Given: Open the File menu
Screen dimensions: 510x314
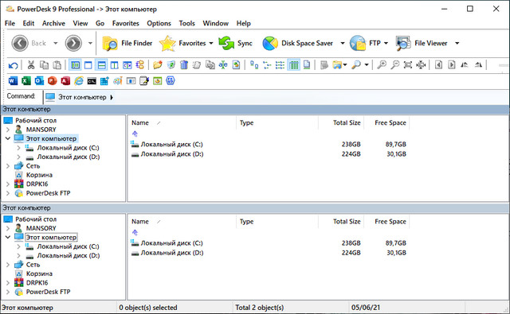Looking at the screenshot, I should coord(10,23).
